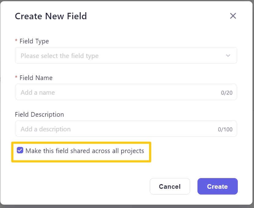Click the 'Field Name' label text
This screenshot has height=208, width=254.
pos(36,78)
